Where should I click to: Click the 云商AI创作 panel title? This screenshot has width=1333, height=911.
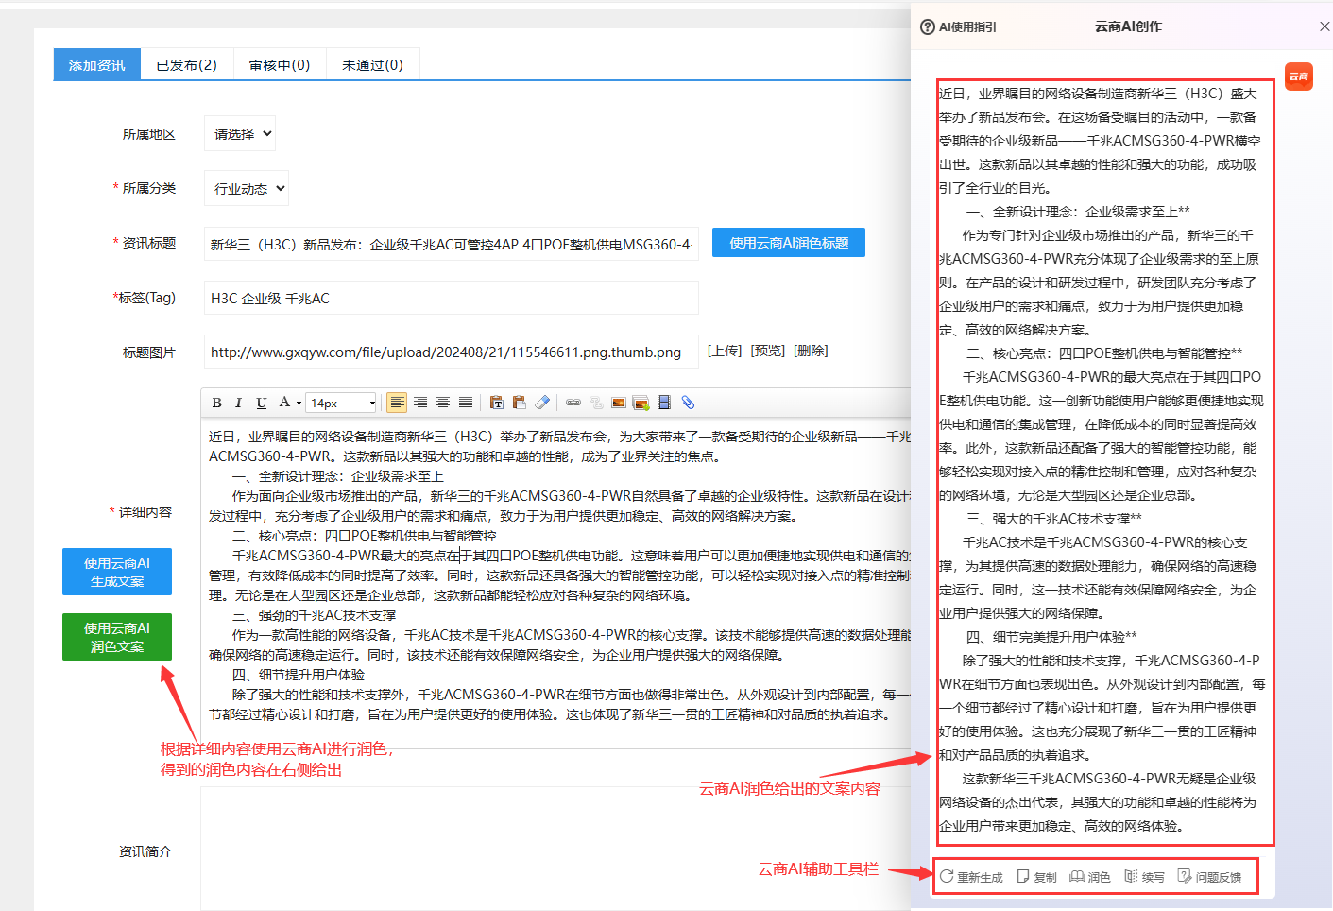coord(1128,26)
